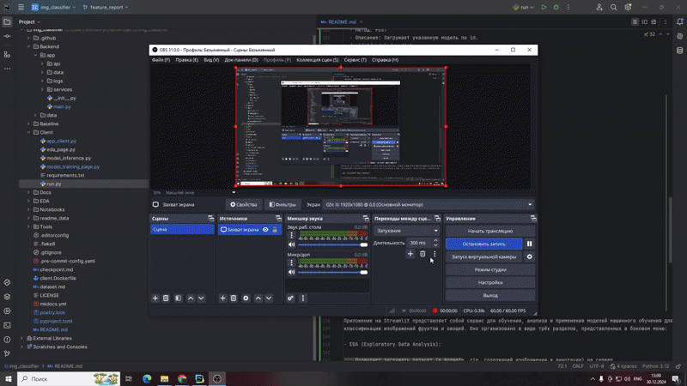Viewport: 687px width, 386px height.
Task: Open feature_report branch dropdown
Action: (x=106, y=8)
